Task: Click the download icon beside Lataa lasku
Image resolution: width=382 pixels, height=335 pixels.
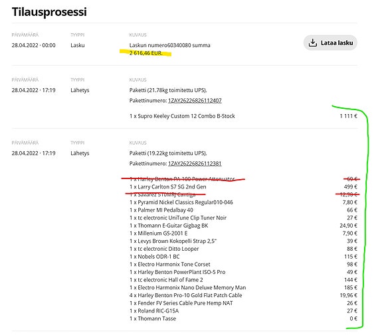Action: click(312, 43)
